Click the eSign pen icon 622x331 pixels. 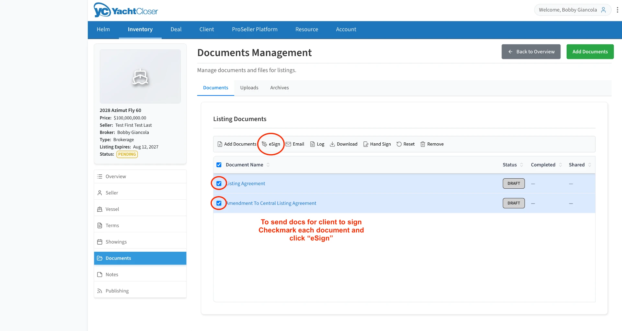tap(264, 144)
